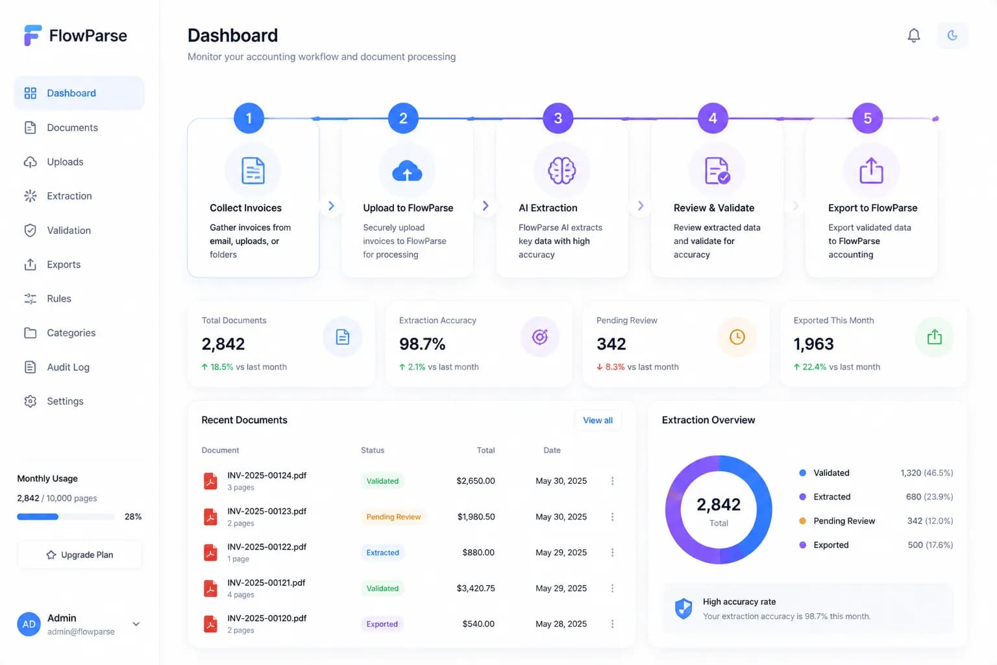The width and height of the screenshot is (997, 665).
Task: Click chevron after AI Extraction card
Action: pyautogui.click(x=641, y=206)
